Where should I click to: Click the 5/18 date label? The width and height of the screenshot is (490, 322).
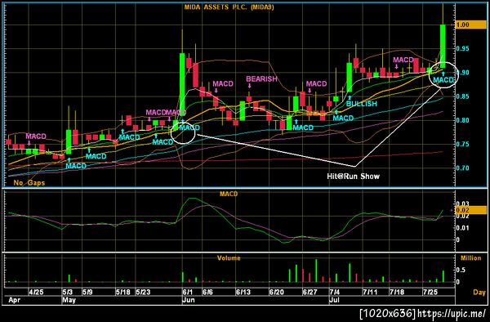click(123, 293)
